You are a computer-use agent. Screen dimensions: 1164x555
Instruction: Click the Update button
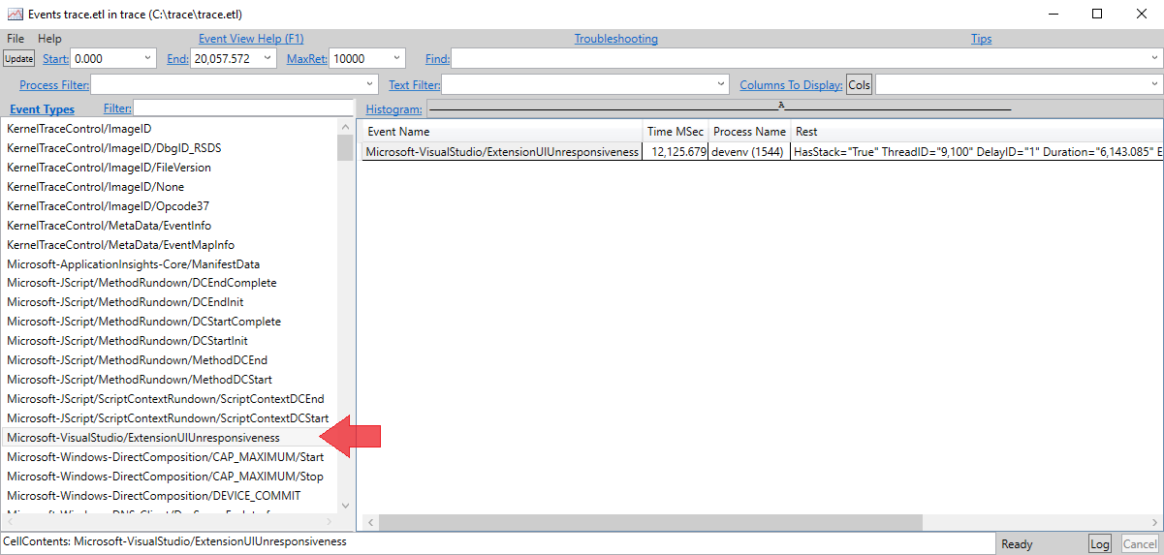point(18,58)
